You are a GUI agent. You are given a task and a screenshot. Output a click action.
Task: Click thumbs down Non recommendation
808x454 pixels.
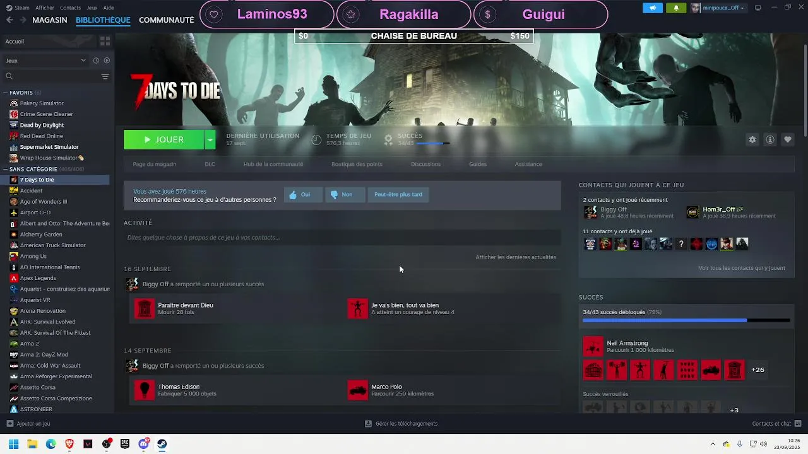click(345, 195)
